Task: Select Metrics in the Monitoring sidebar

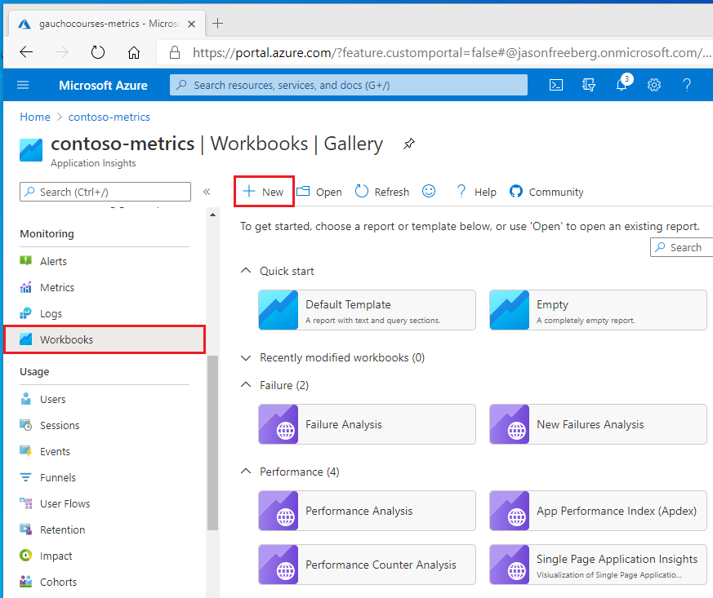Action: tap(56, 287)
